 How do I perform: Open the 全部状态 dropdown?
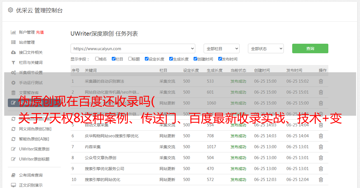(x=266, y=48)
